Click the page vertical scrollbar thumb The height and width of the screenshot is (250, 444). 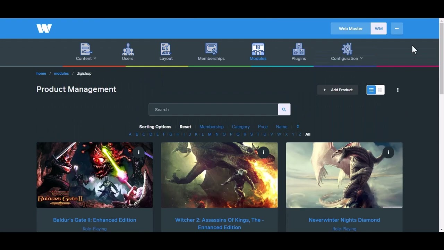click(x=442, y=59)
